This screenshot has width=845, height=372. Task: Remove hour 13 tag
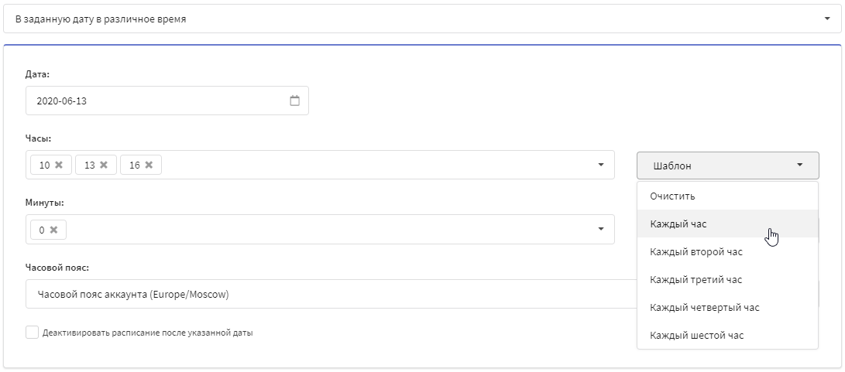104,165
